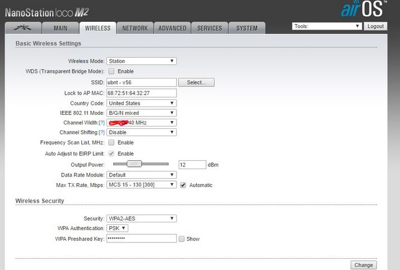400x270 pixels.
Task: Enable the Frequency Scan List checkbox
Action: [111, 142]
